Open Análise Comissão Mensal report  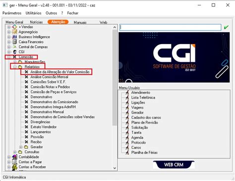pos(49,77)
